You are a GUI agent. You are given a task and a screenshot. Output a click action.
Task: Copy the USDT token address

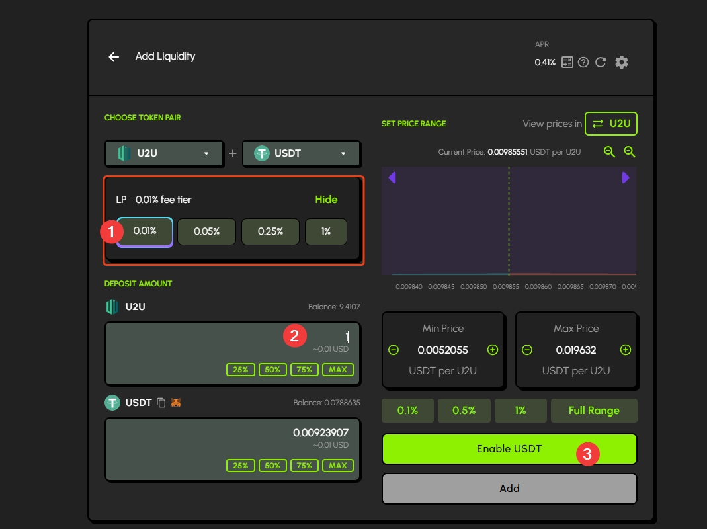161,403
